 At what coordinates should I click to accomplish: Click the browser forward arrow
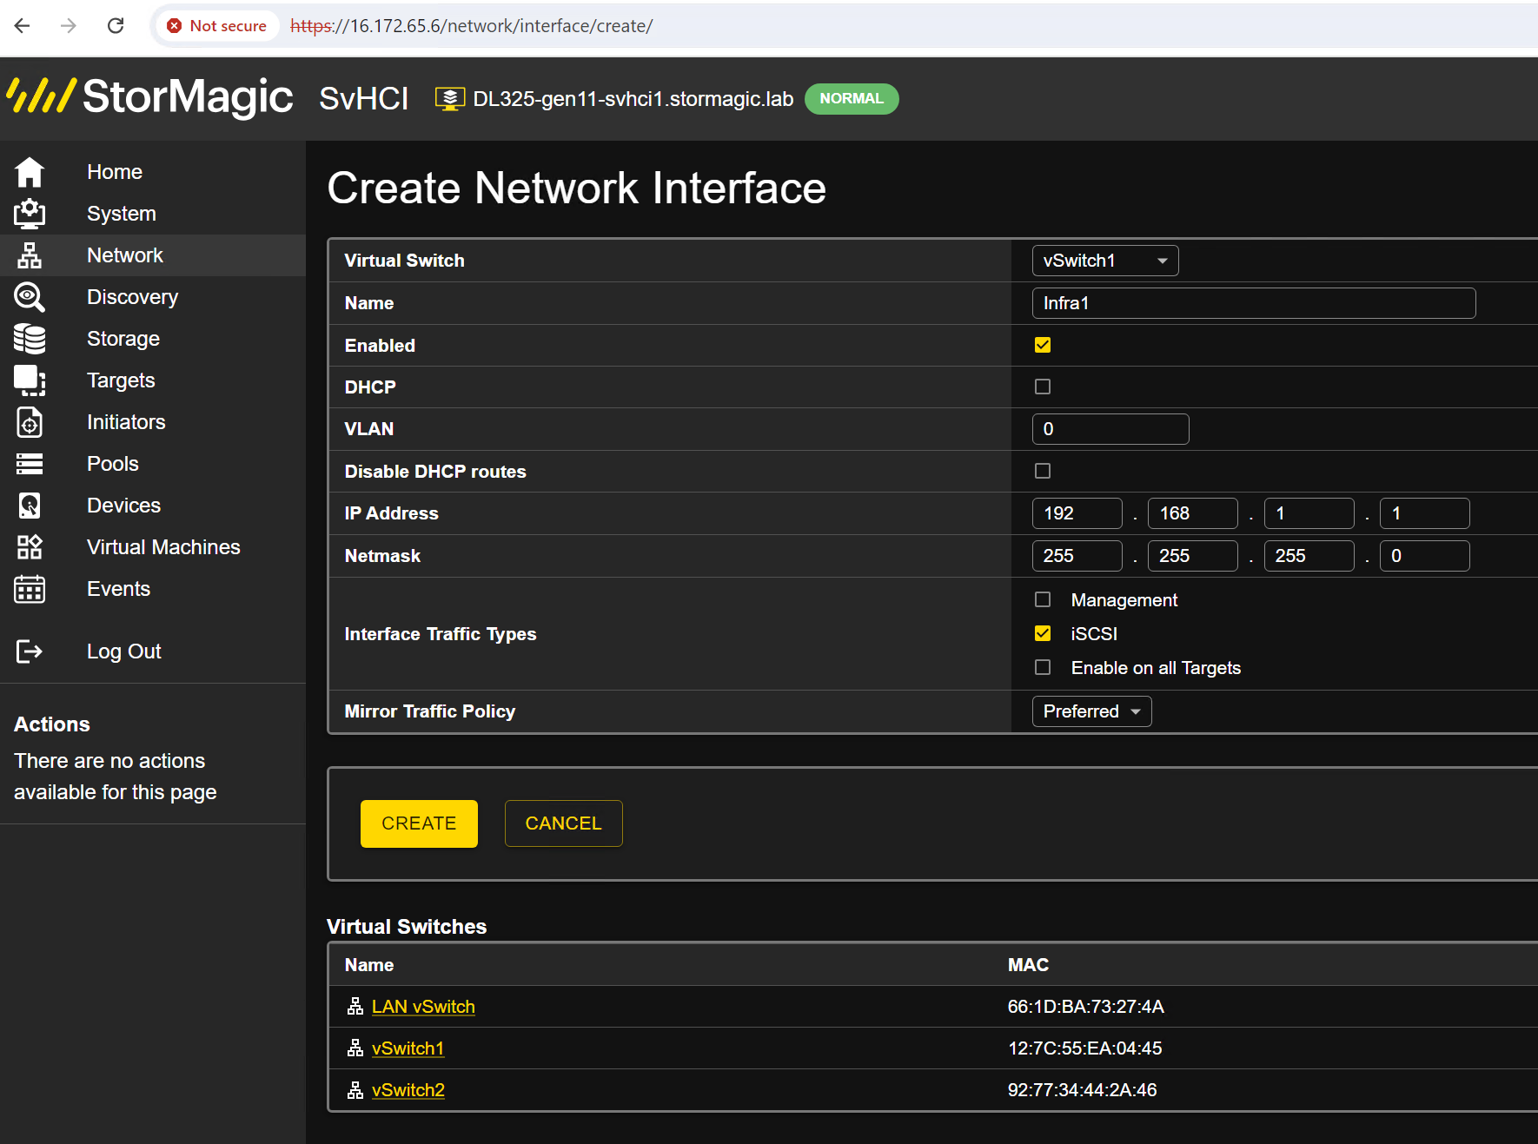click(69, 26)
